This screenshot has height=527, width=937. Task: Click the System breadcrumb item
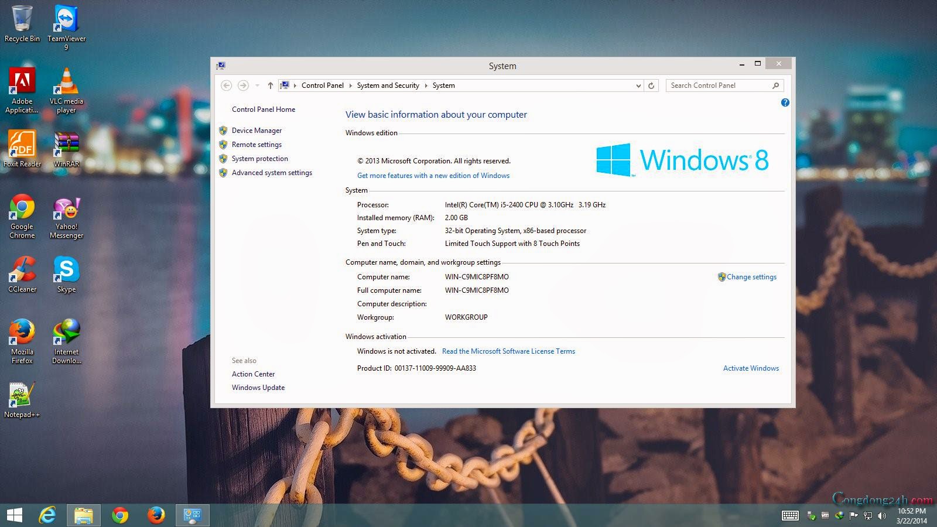tap(444, 85)
